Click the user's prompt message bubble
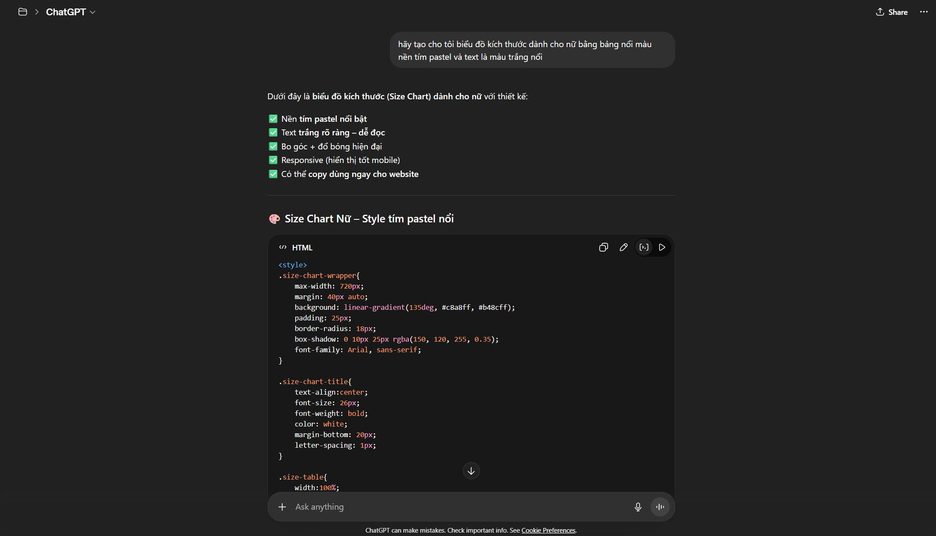The image size is (936, 536). coord(532,50)
